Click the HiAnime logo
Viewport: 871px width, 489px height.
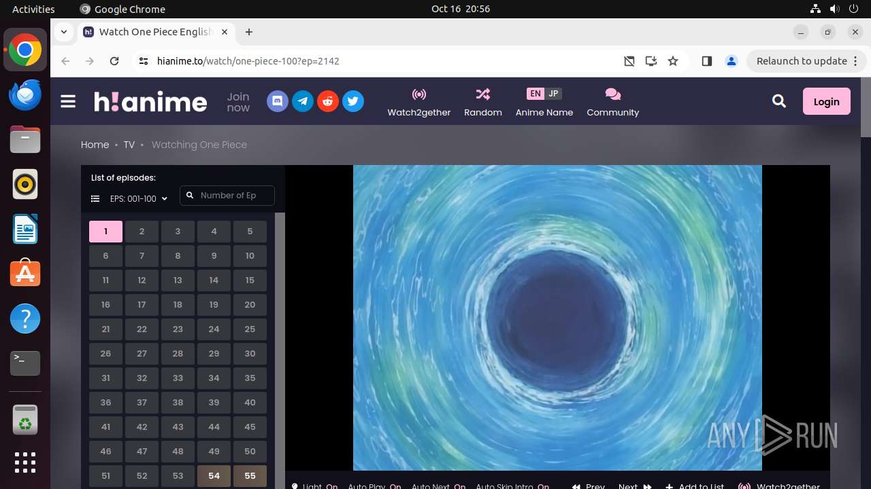[150, 102]
